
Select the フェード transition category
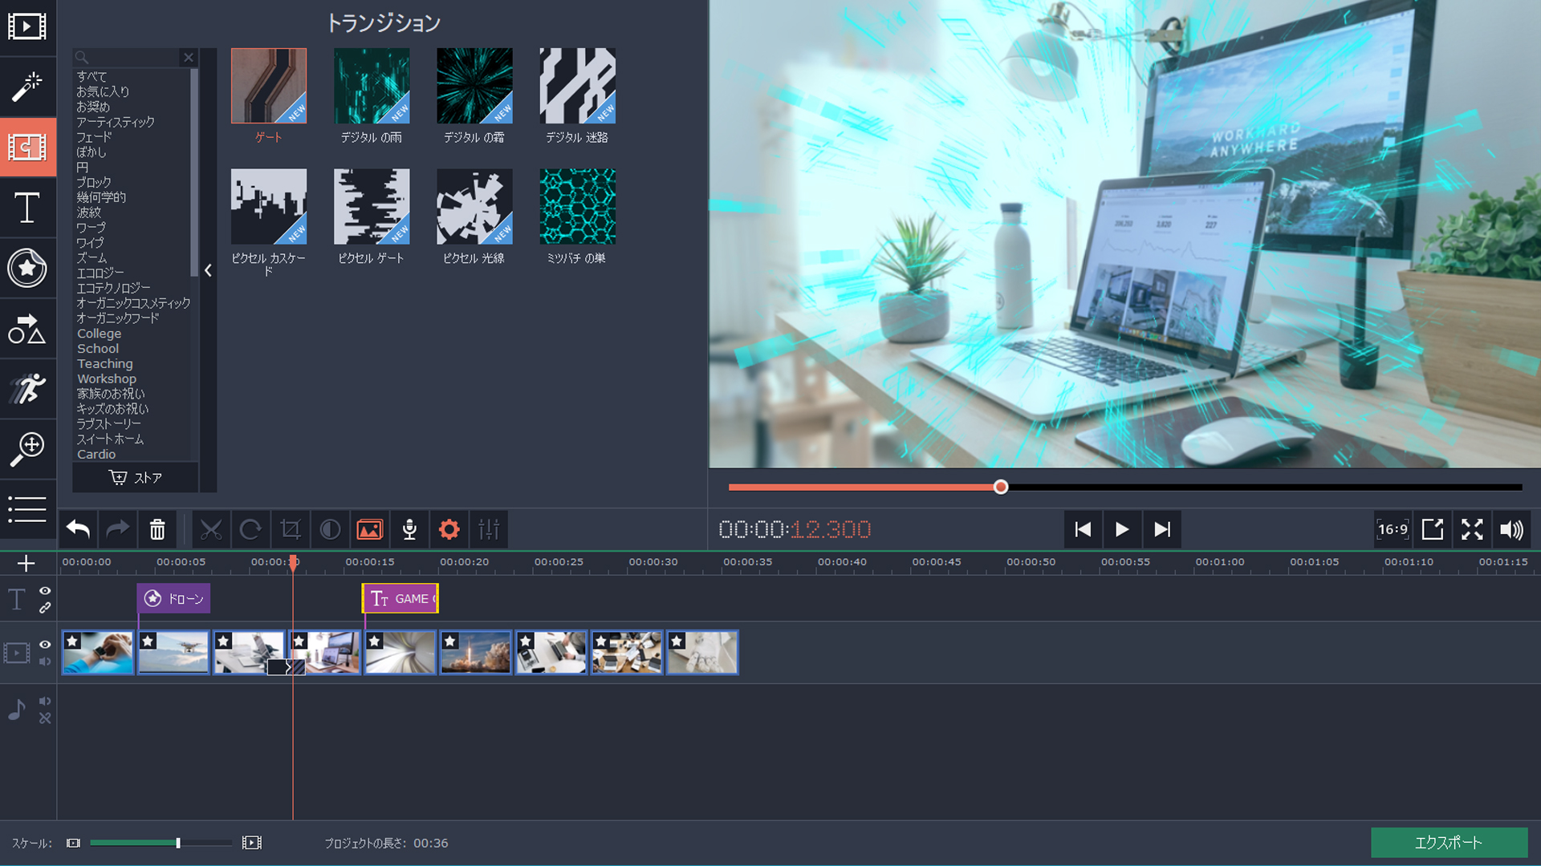tap(94, 137)
